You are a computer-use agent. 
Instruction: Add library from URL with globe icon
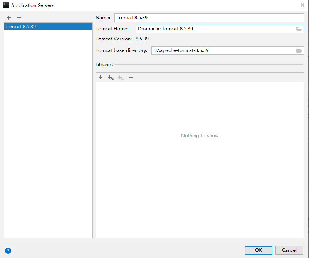111,78
